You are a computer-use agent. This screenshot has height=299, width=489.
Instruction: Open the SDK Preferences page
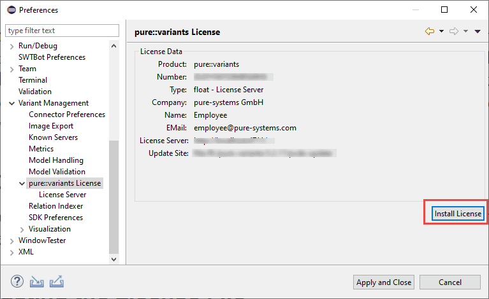[55, 218]
